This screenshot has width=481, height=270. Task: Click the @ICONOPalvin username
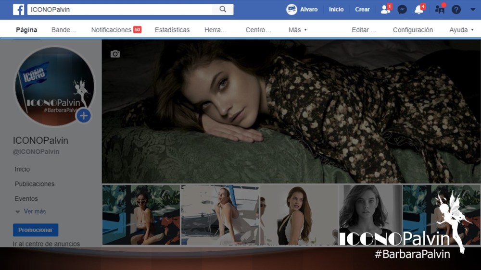36,152
